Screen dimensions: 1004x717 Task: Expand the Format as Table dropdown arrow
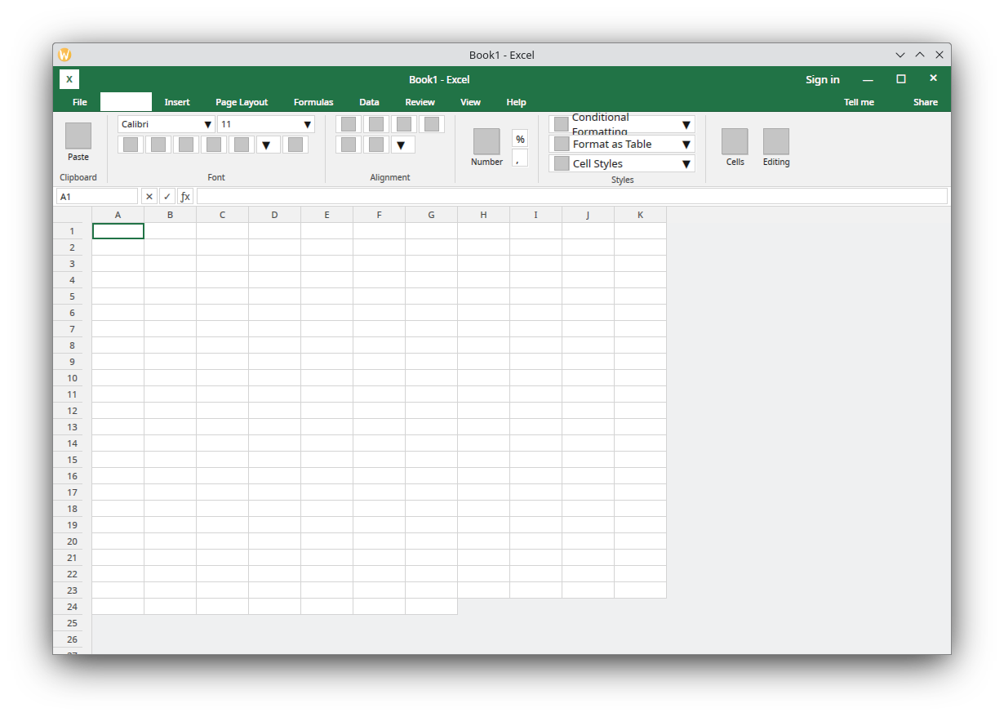[686, 145]
